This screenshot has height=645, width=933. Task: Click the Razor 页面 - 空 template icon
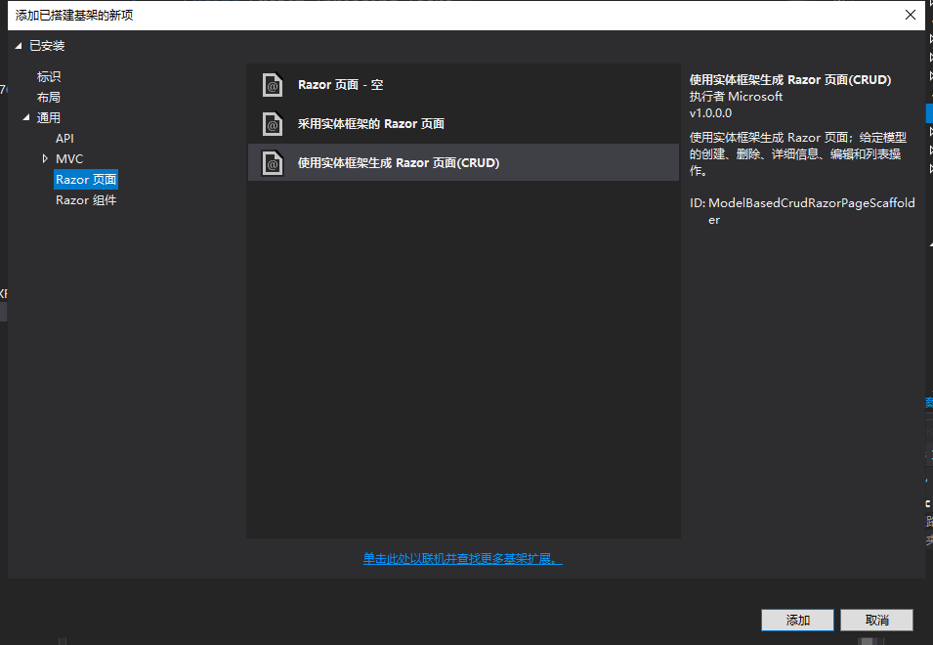[271, 85]
